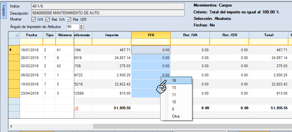
Task: Click the Índice input field
Action: click(x=108, y=6)
